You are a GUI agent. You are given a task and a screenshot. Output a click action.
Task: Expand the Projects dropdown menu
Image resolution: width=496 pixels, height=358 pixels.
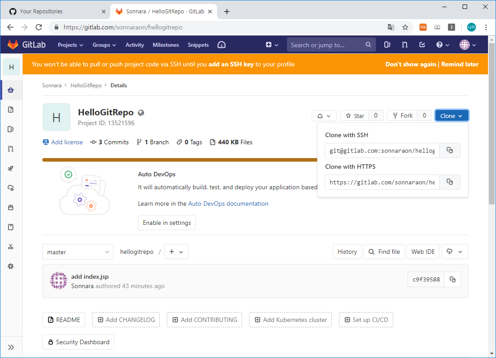(70, 45)
